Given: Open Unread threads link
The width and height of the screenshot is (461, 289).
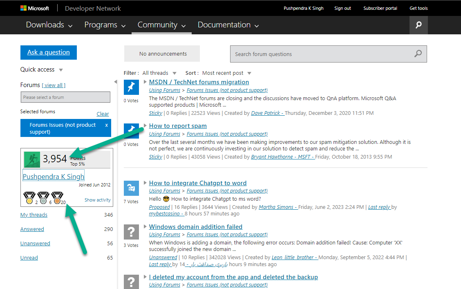Looking at the screenshot, I should coord(29,258).
